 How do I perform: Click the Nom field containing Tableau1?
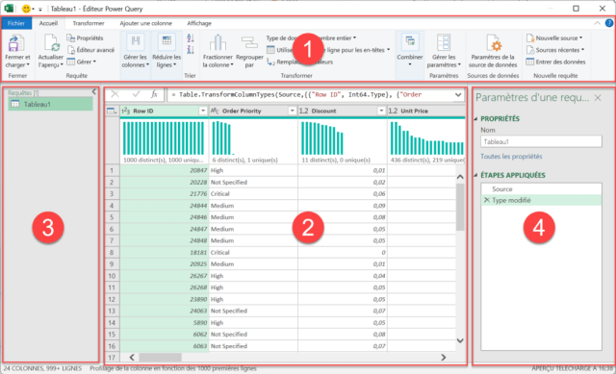tap(541, 141)
